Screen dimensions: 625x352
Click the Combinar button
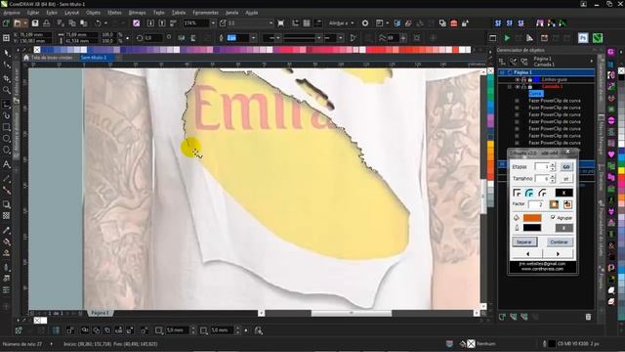click(x=559, y=242)
